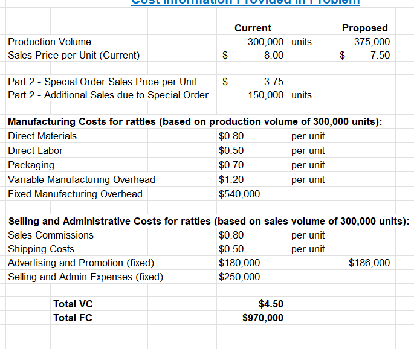Click the dollar sign before 3.75

pyautogui.click(x=225, y=82)
